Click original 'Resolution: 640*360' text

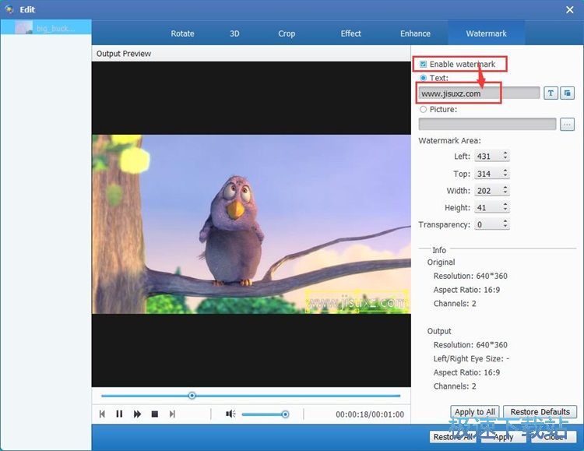click(x=470, y=277)
